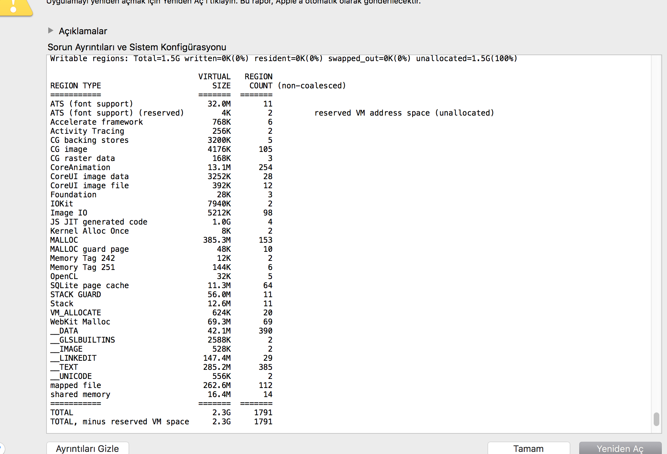This screenshot has width=667, height=454.
Task: Click the '7940K' size value
Action: pos(219,204)
